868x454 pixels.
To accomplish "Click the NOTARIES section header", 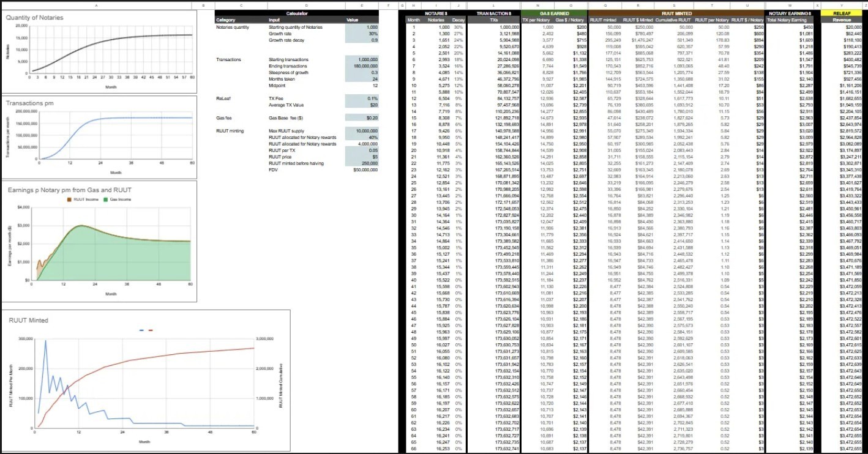I will click(436, 13).
